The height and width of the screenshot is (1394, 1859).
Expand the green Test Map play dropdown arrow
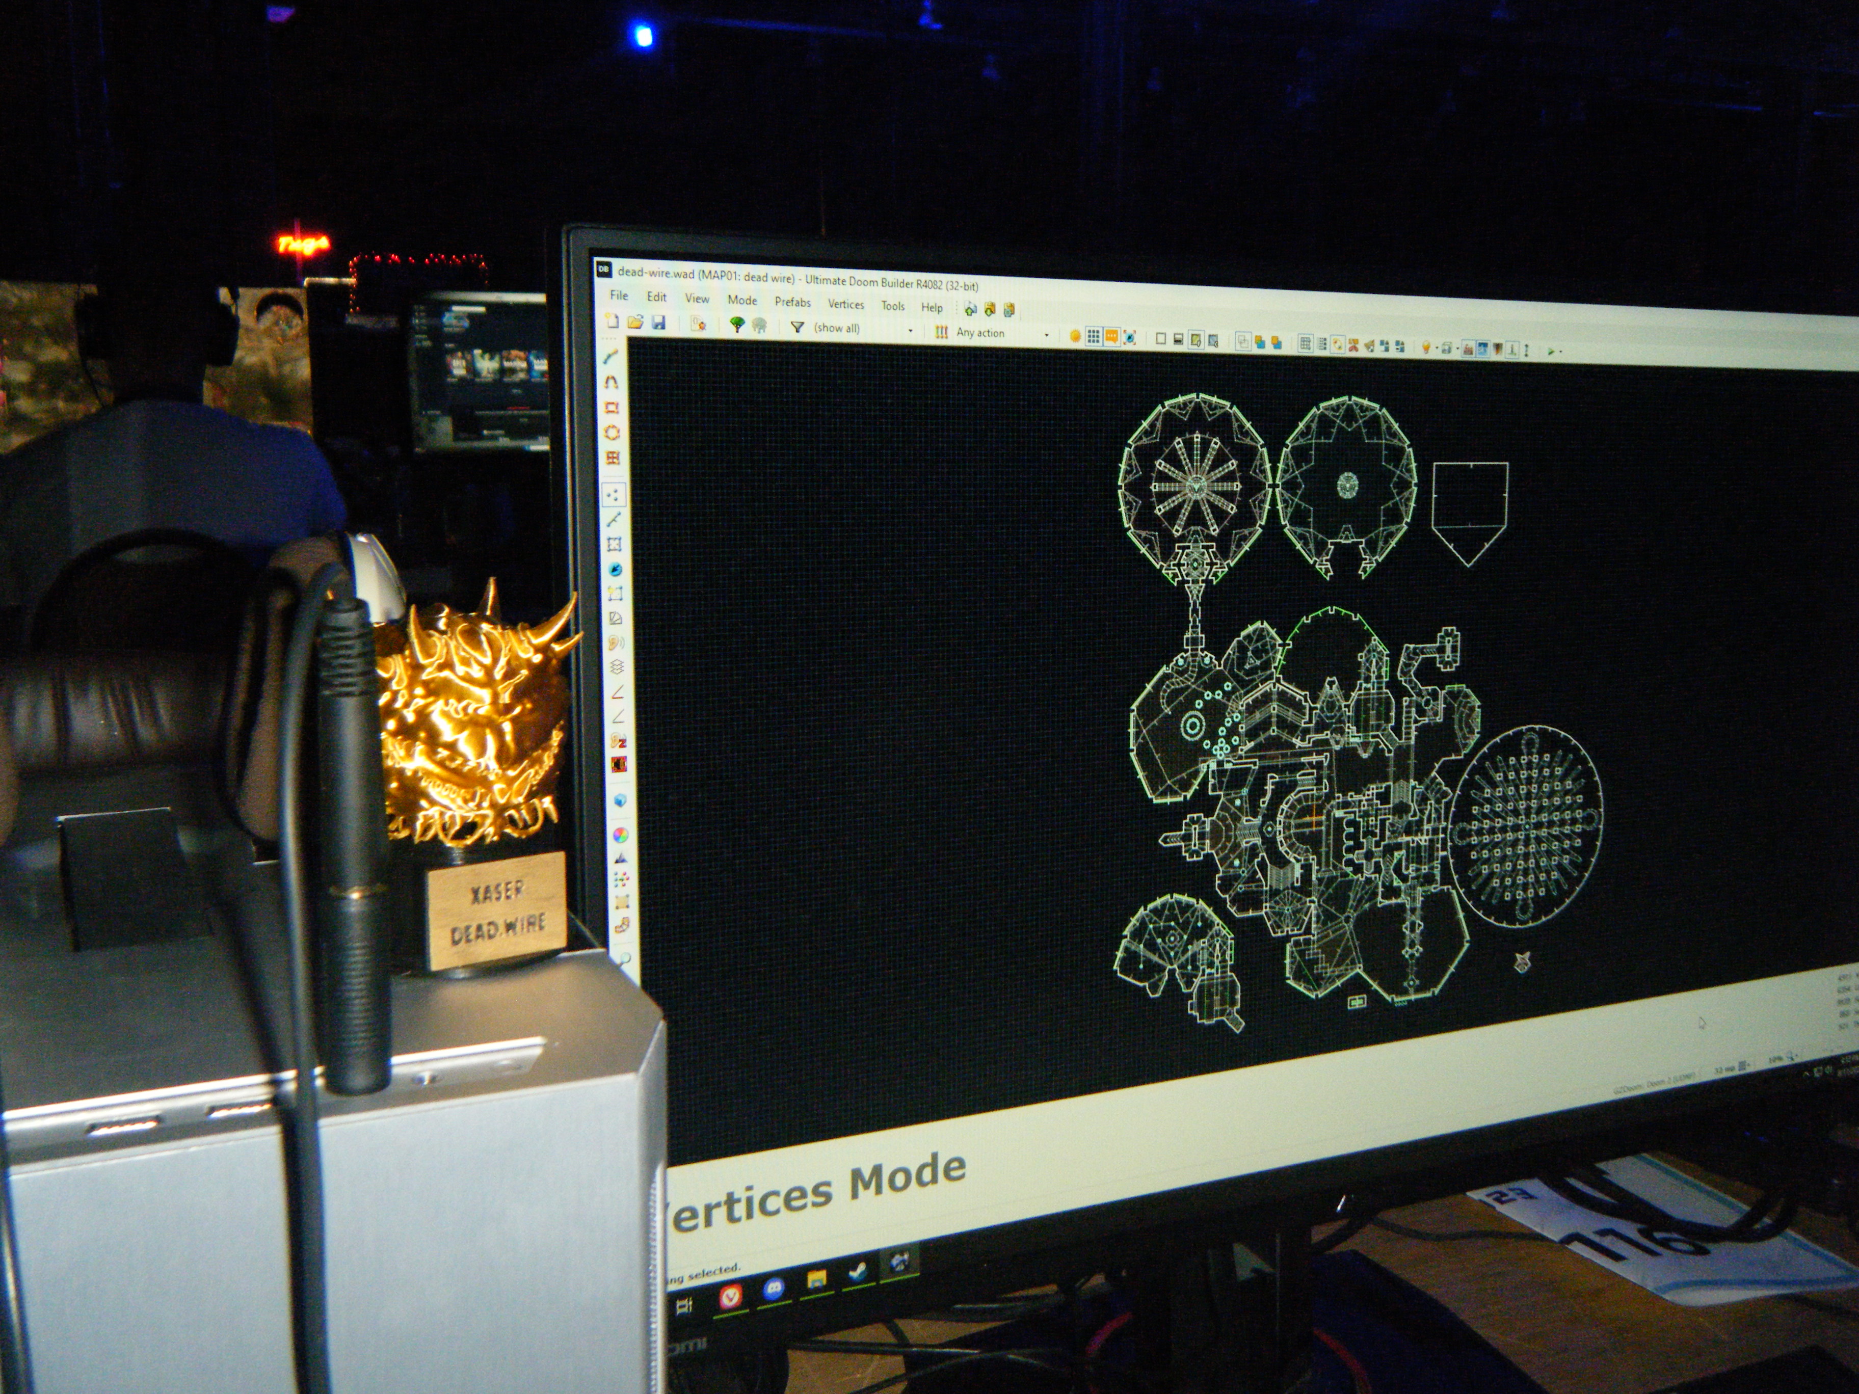pyautogui.click(x=1561, y=351)
